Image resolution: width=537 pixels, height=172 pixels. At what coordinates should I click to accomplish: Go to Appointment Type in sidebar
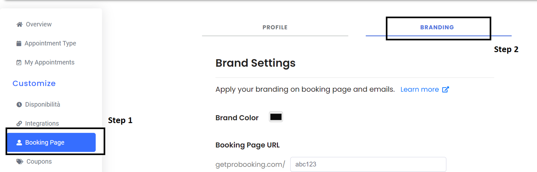46,43
